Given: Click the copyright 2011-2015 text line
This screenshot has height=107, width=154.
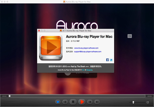Looking at the screenshot, I should pyautogui.click(x=75, y=66).
